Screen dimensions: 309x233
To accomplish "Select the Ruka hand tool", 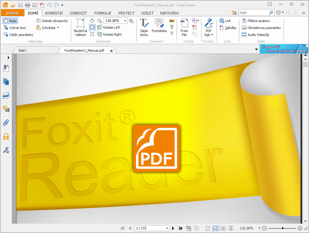I will point(10,21).
